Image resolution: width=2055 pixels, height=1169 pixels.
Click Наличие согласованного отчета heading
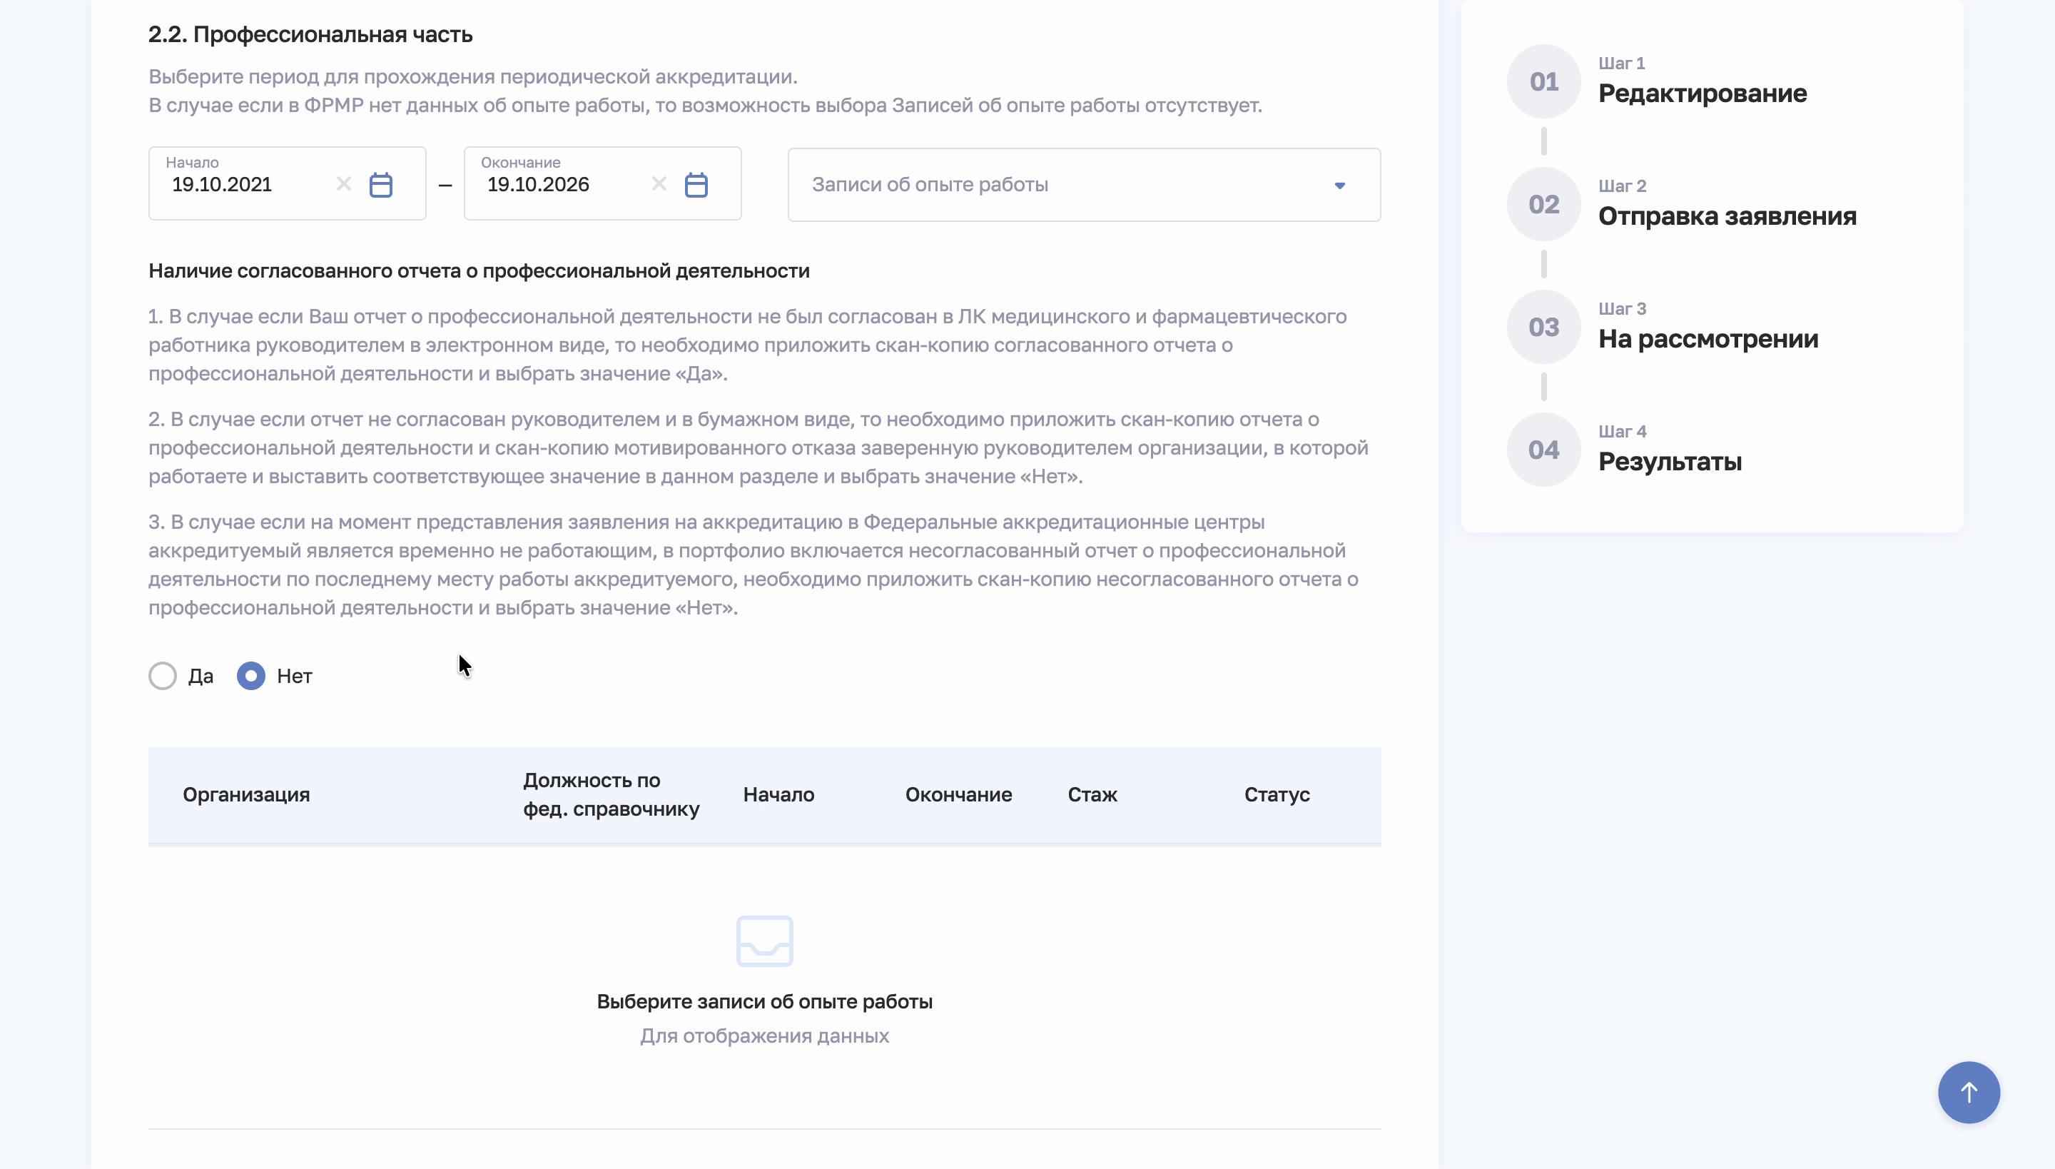click(479, 271)
